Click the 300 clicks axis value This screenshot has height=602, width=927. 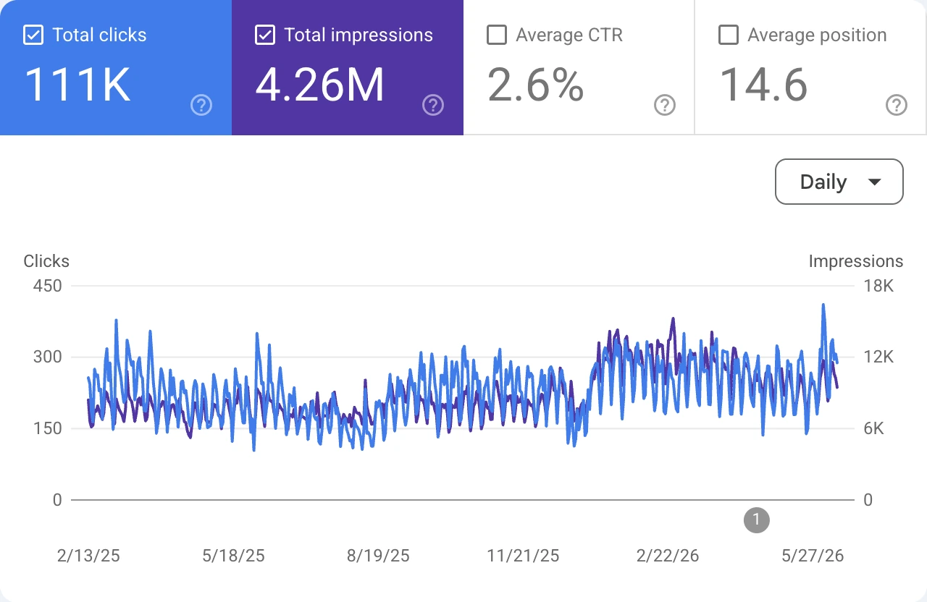(x=48, y=357)
